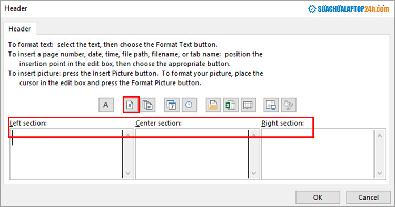Insert Date into the header
The width and height of the screenshot is (395, 207).
pyautogui.click(x=172, y=105)
